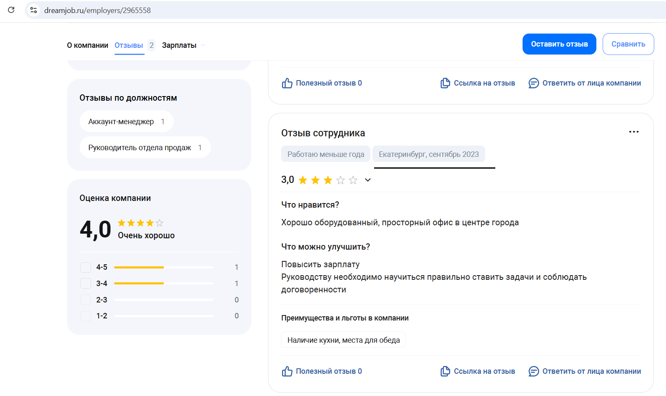
Task: Click thumbs-up icon in bottom review
Action: tap(287, 371)
